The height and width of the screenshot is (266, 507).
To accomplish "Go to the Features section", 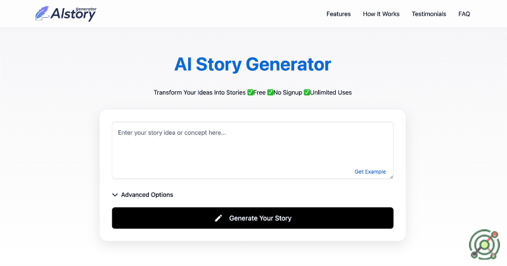I will pos(338,14).
